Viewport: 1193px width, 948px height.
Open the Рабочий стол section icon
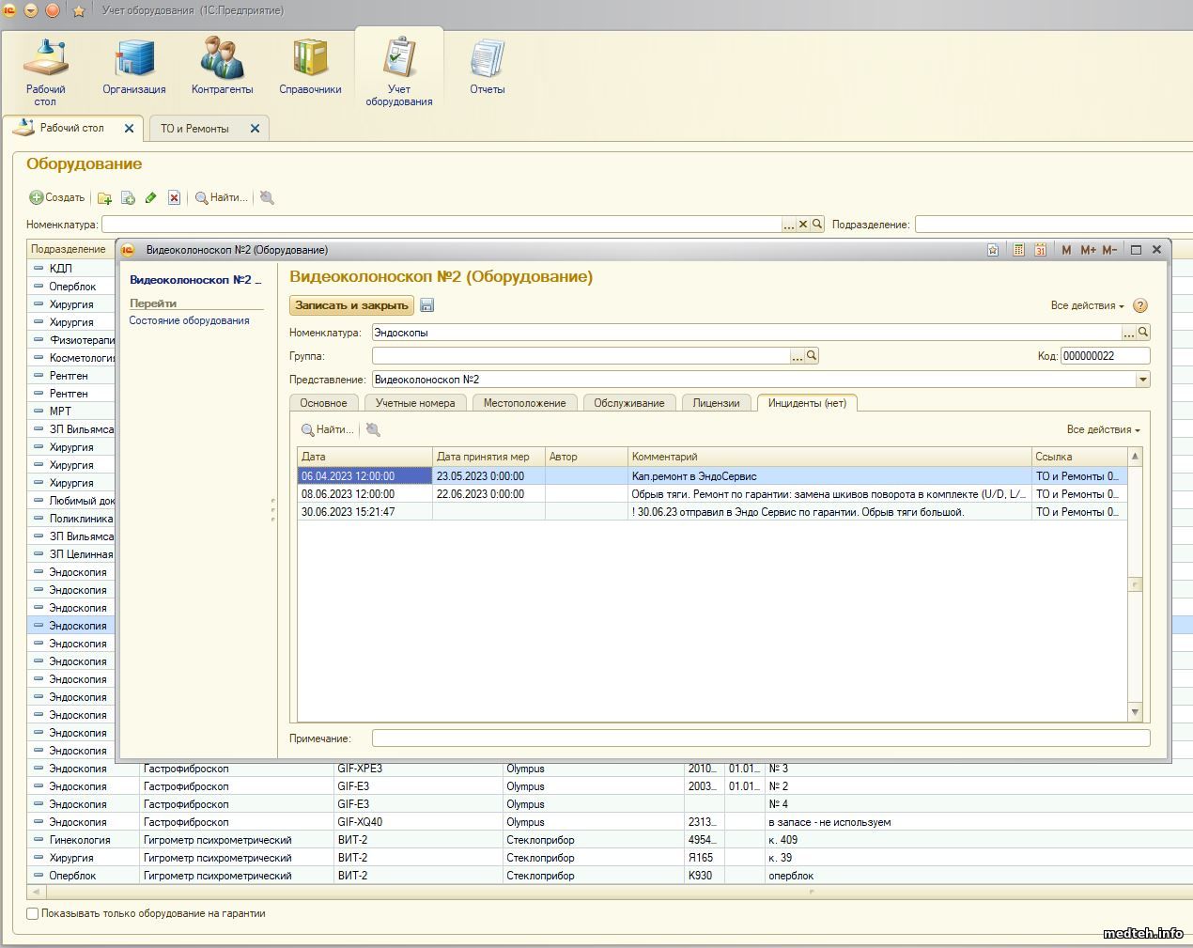(45, 70)
